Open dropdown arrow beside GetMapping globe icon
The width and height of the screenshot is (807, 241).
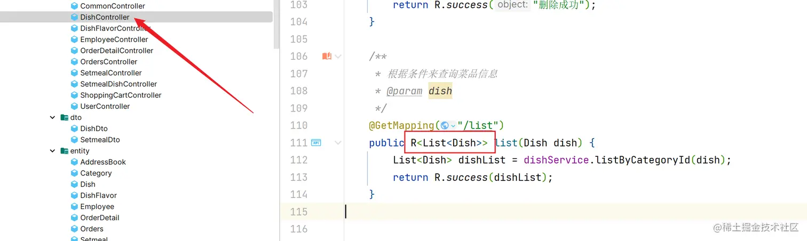453,126
